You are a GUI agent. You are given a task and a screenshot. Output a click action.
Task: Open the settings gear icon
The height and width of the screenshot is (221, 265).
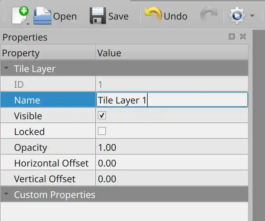237,15
